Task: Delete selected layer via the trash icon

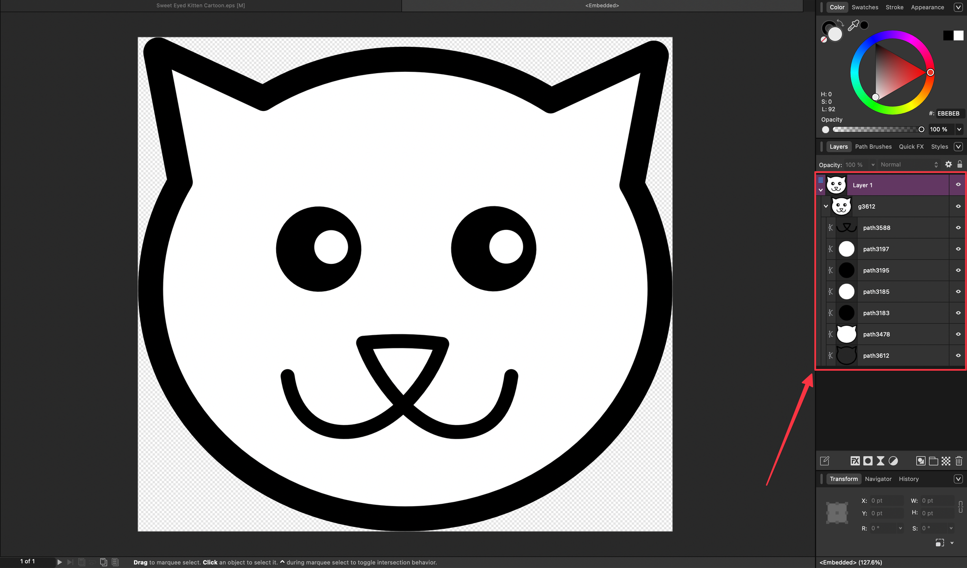Action: [x=959, y=461]
